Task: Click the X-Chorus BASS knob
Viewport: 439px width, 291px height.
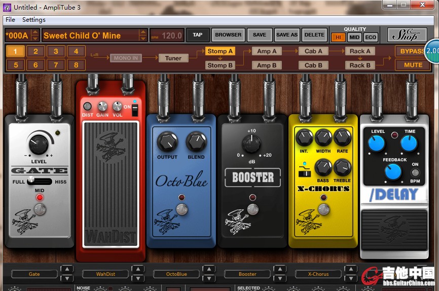Action: coord(323,167)
